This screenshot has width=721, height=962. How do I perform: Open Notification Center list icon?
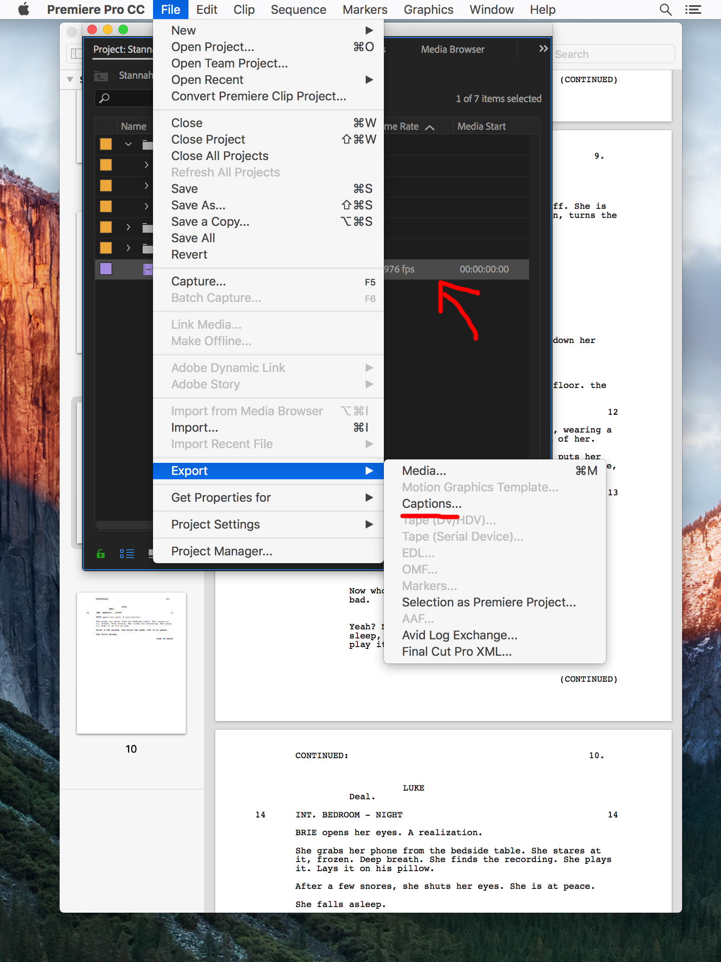point(693,10)
